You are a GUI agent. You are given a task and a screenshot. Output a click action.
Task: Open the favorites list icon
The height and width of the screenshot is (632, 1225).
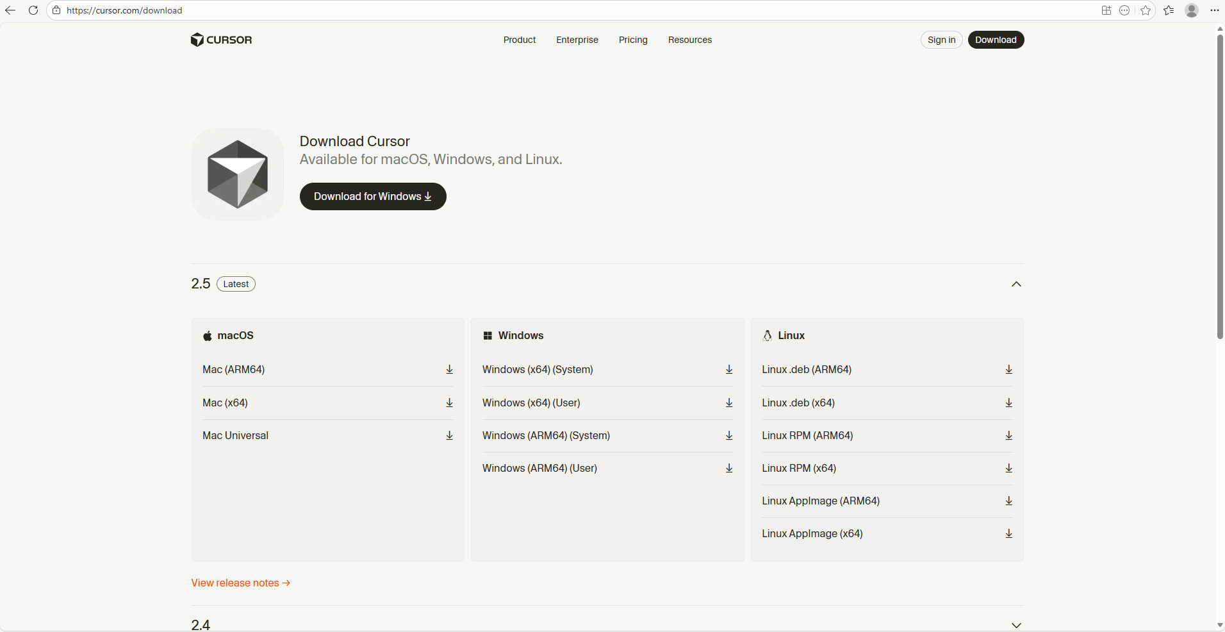(1169, 10)
